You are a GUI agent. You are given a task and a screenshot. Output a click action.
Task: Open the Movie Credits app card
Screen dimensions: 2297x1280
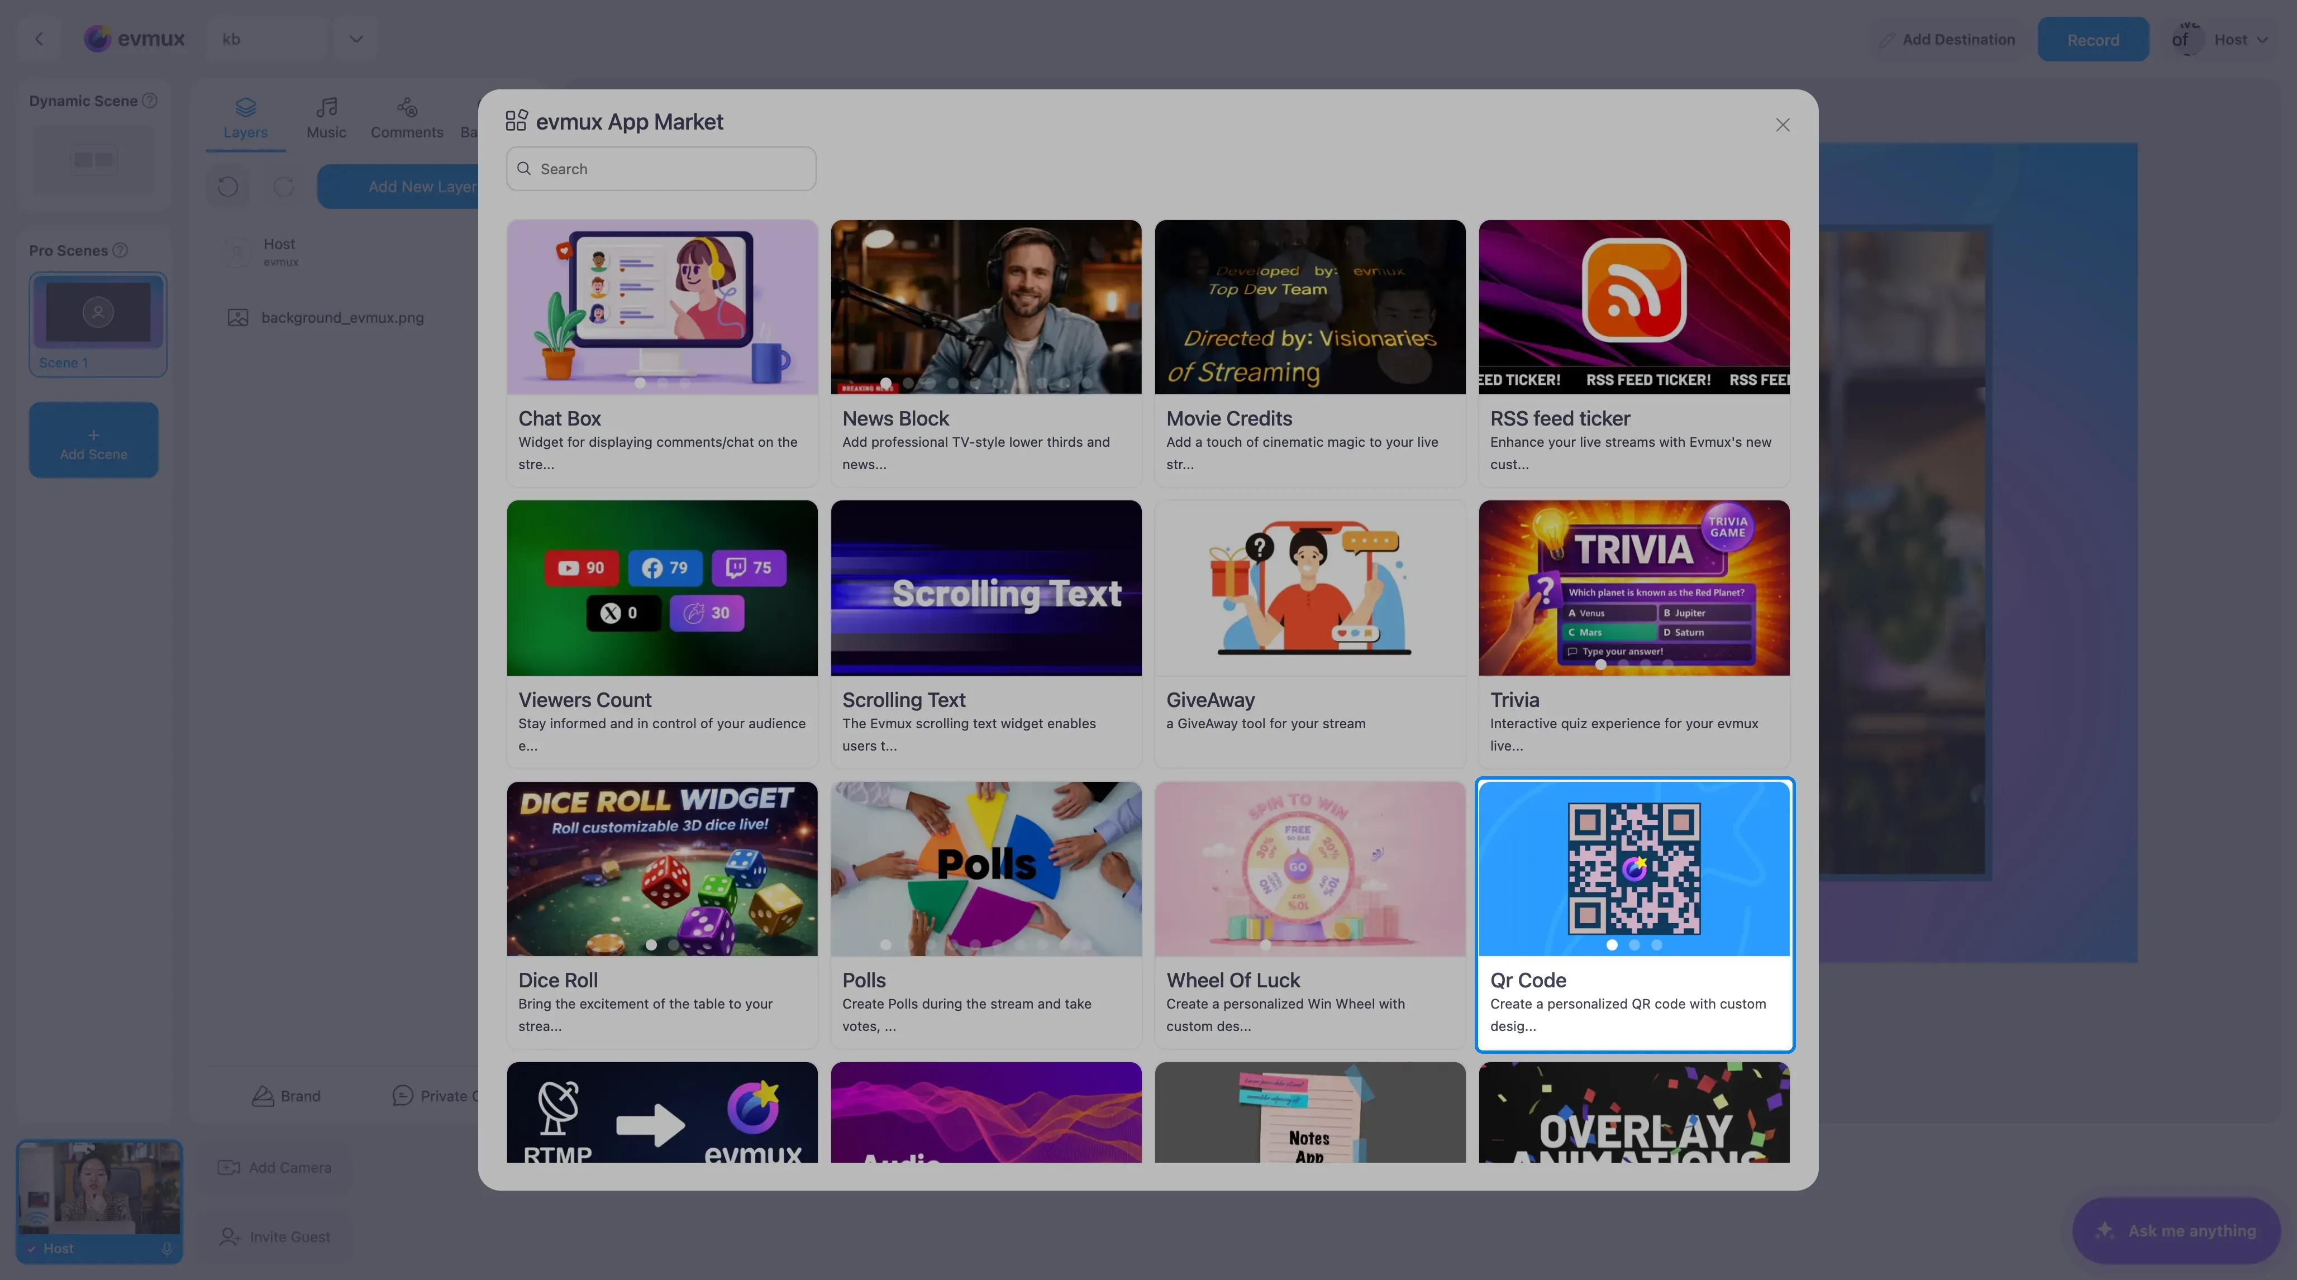pyautogui.click(x=1309, y=353)
